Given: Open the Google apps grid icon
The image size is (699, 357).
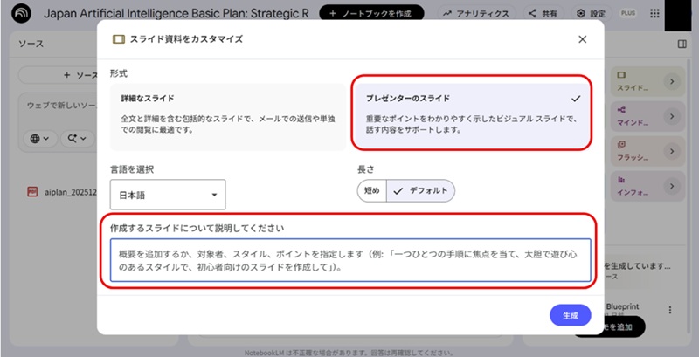Looking at the screenshot, I should tap(654, 13).
